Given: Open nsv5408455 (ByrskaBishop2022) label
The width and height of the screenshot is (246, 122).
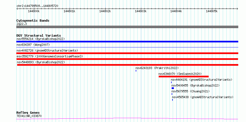Looking at the screenshot, I should 195,85.
